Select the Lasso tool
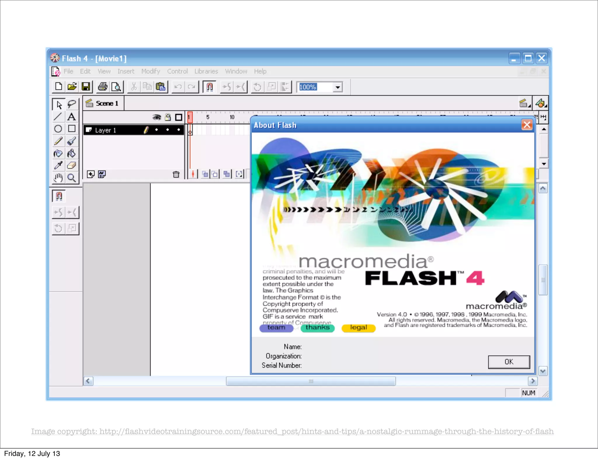Screen dimensions: 598x460 72,104
